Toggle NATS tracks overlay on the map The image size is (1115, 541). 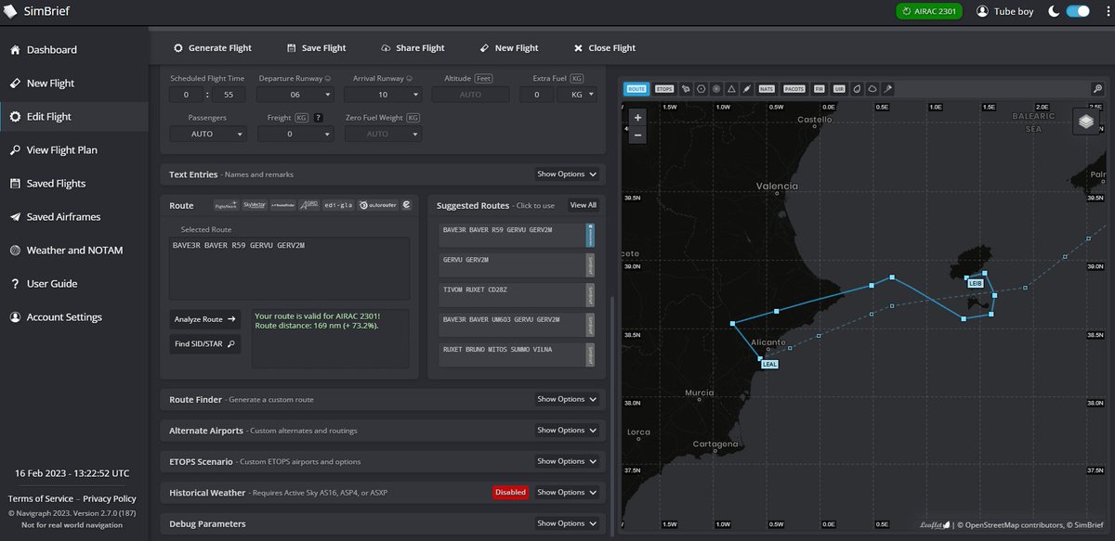(766, 88)
